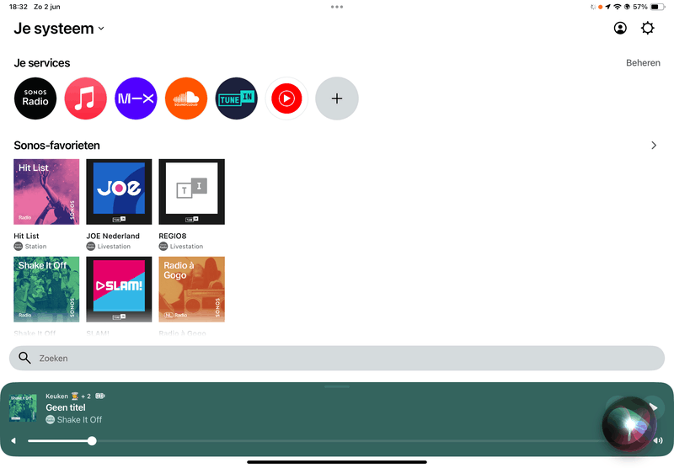
Task: Open the TuneIn service
Action: pyautogui.click(x=237, y=98)
